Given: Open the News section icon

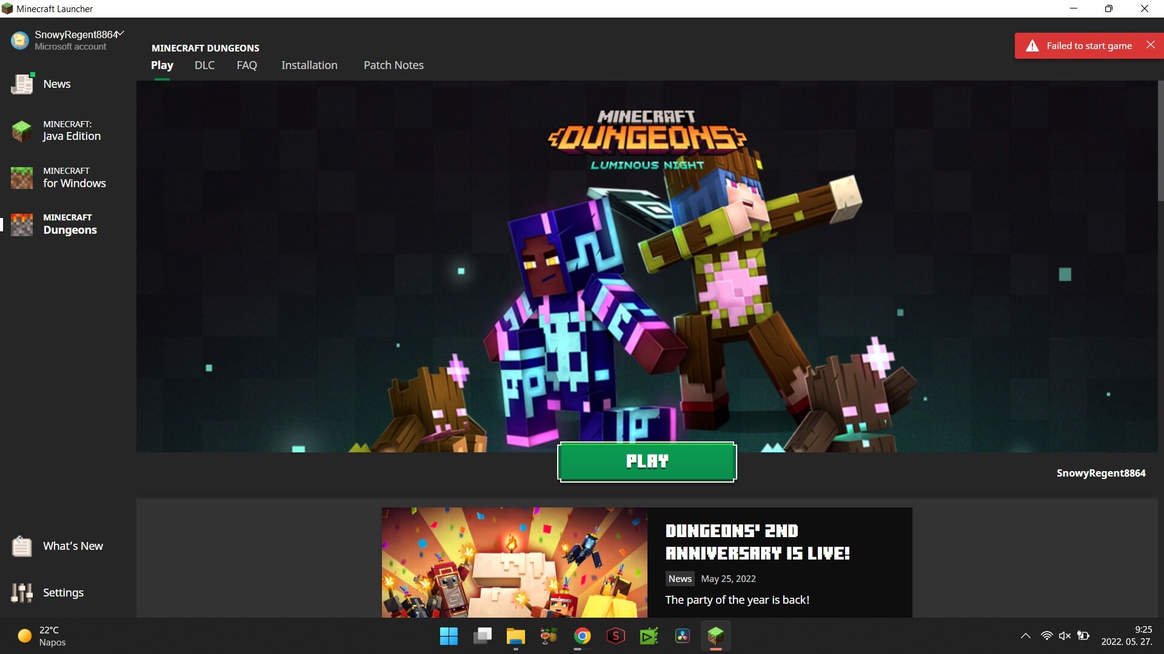Looking at the screenshot, I should [22, 84].
